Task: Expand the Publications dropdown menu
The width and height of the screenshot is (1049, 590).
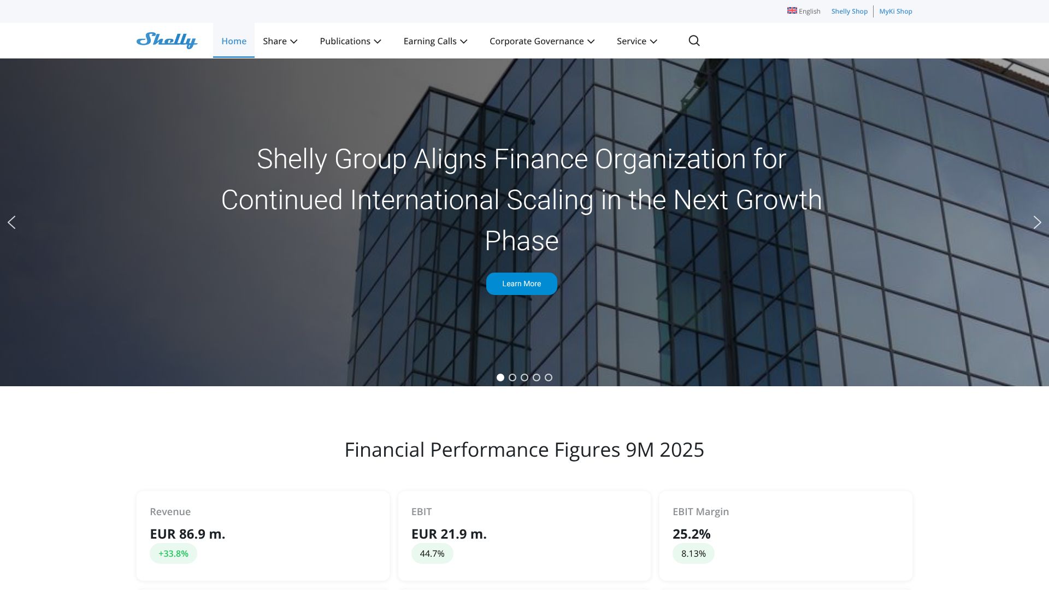Action: pos(350,41)
